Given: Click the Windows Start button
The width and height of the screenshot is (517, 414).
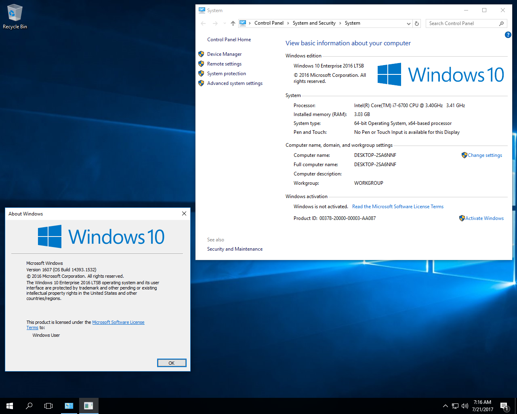Looking at the screenshot, I should pos(10,406).
